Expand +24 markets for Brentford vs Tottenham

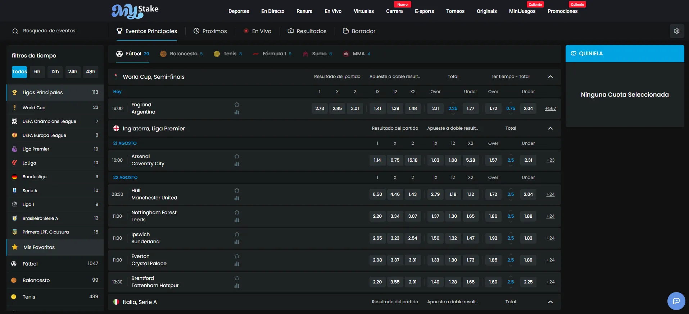click(550, 282)
